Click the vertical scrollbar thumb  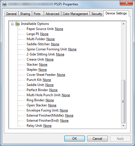click(x=123, y=102)
